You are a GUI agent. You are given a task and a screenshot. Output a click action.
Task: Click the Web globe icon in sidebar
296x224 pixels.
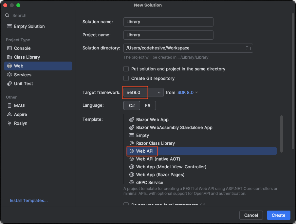9,66
